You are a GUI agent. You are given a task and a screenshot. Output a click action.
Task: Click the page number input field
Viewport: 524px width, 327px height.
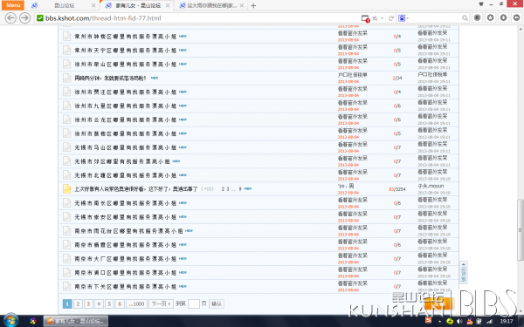pyautogui.click(x=194, y=303)
